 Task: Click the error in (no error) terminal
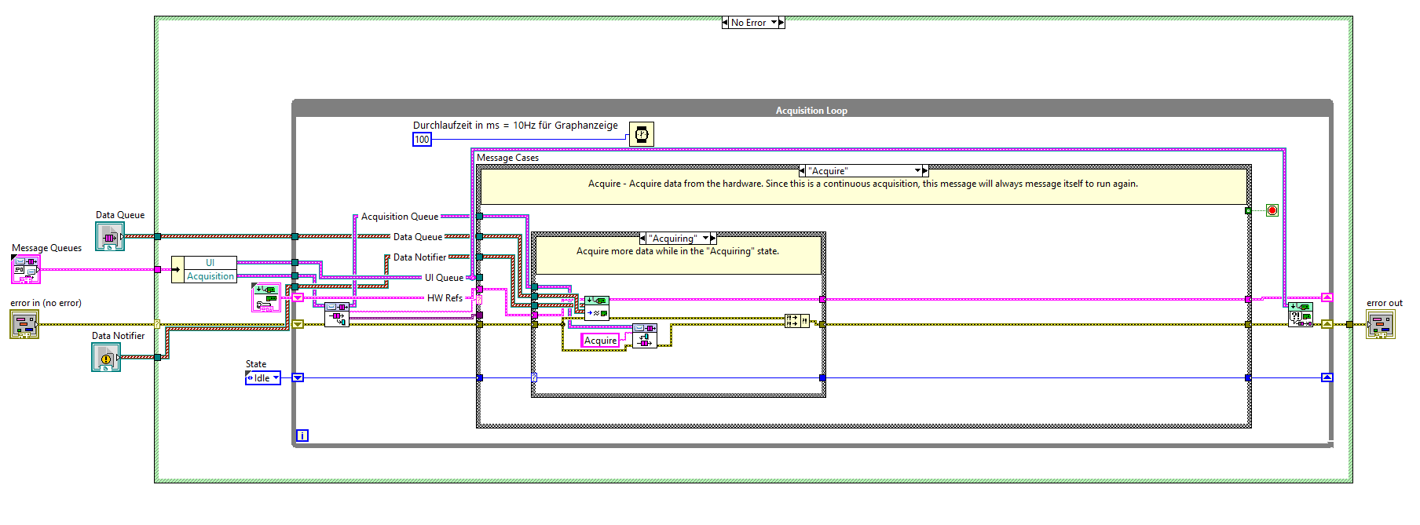point(24,324)
